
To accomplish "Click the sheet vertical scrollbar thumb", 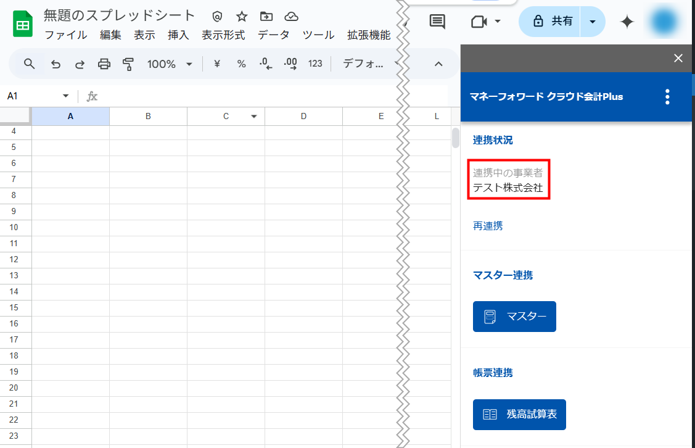I will tap(455, 138).
